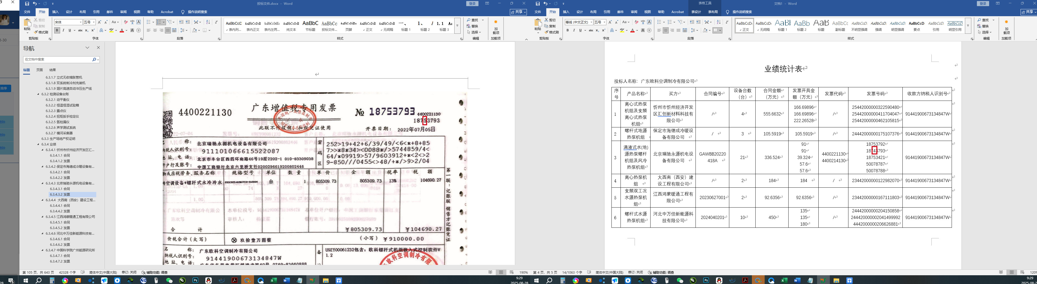Toggle character shading in 投标文件 window
The image size is (1037, 284).
(x=132, y=30)
